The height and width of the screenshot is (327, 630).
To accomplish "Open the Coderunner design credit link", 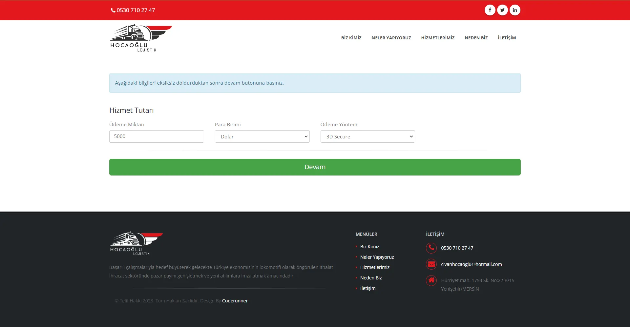I will [x=235, y=301].
